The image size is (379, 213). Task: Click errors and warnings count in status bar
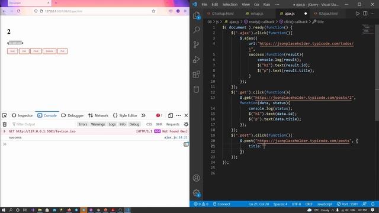(x=201, y=204)
